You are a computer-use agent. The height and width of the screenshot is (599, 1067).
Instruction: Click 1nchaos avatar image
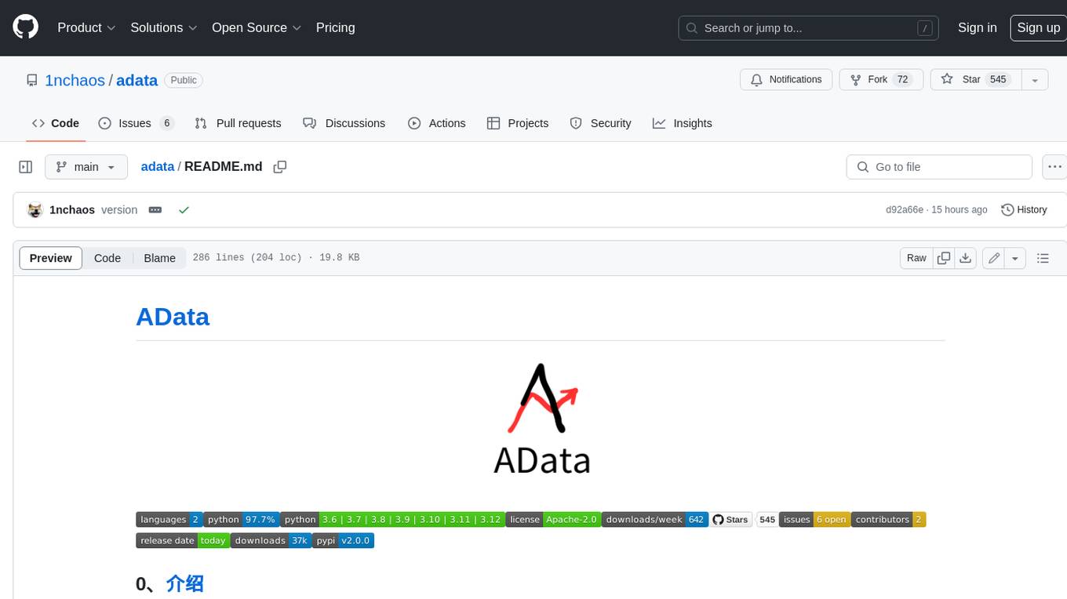pos(35,210)
